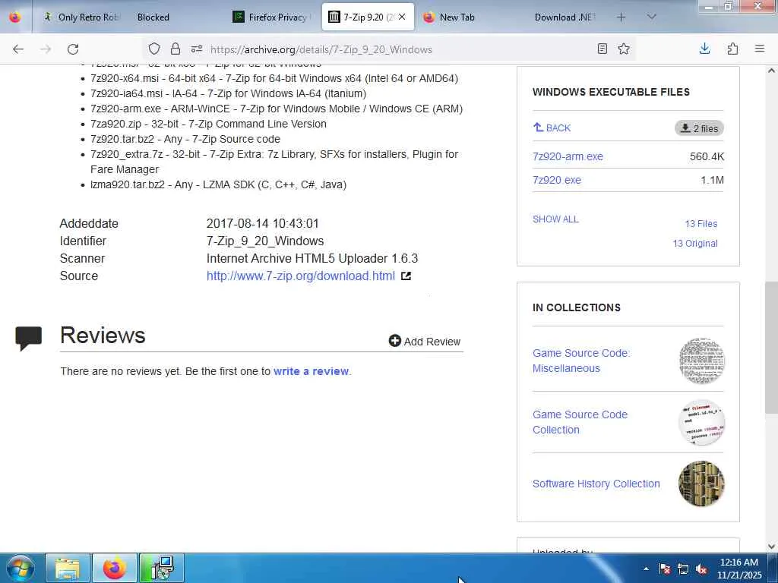Close the 7-Zip 9.20 tab
Screen dimensions: 778x583
coord(402,17)
